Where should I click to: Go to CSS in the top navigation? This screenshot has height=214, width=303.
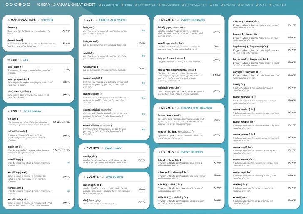214,5
